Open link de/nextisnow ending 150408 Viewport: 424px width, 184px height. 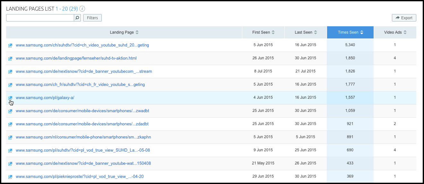[83, 163]
